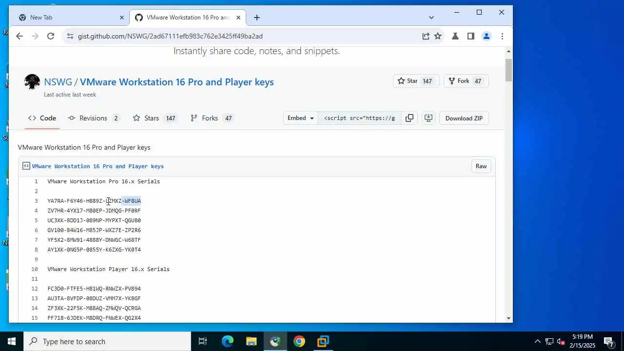The height and width of the screenshot is (351, 624).
Task: Click the code file icon beside file name
Action: [x=26, y=166]
